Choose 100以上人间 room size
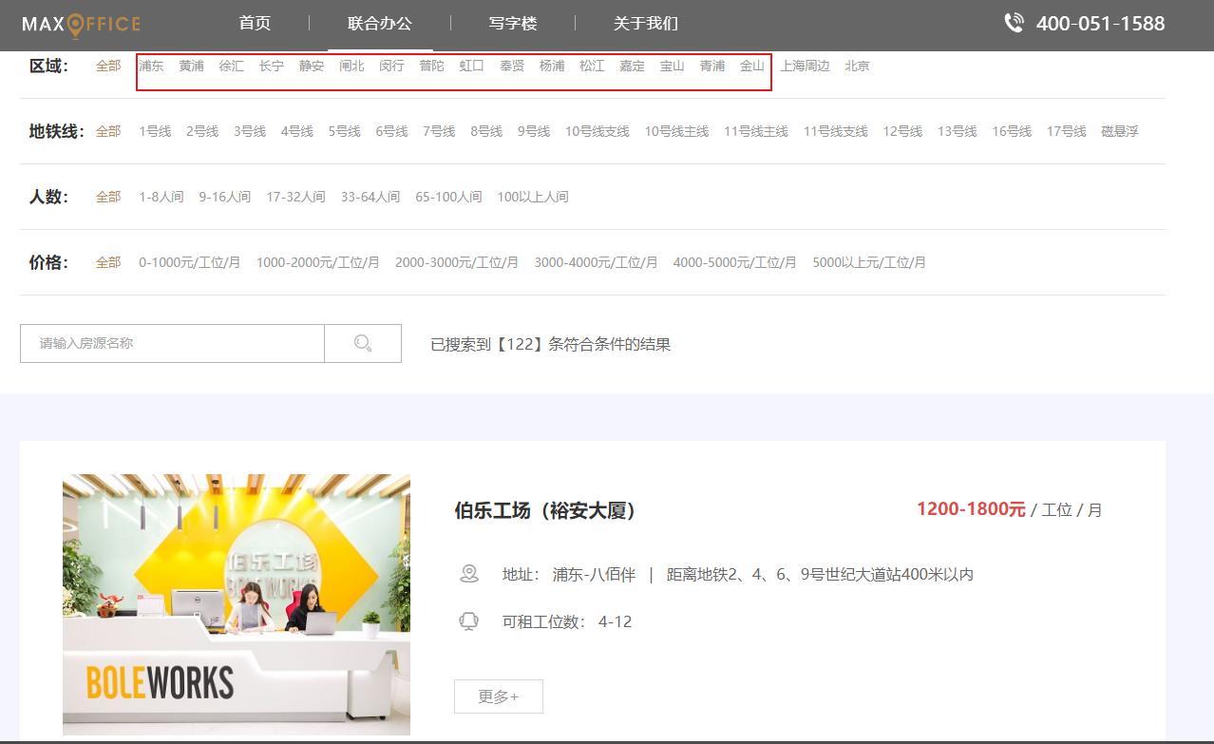 tap(533, 197)
